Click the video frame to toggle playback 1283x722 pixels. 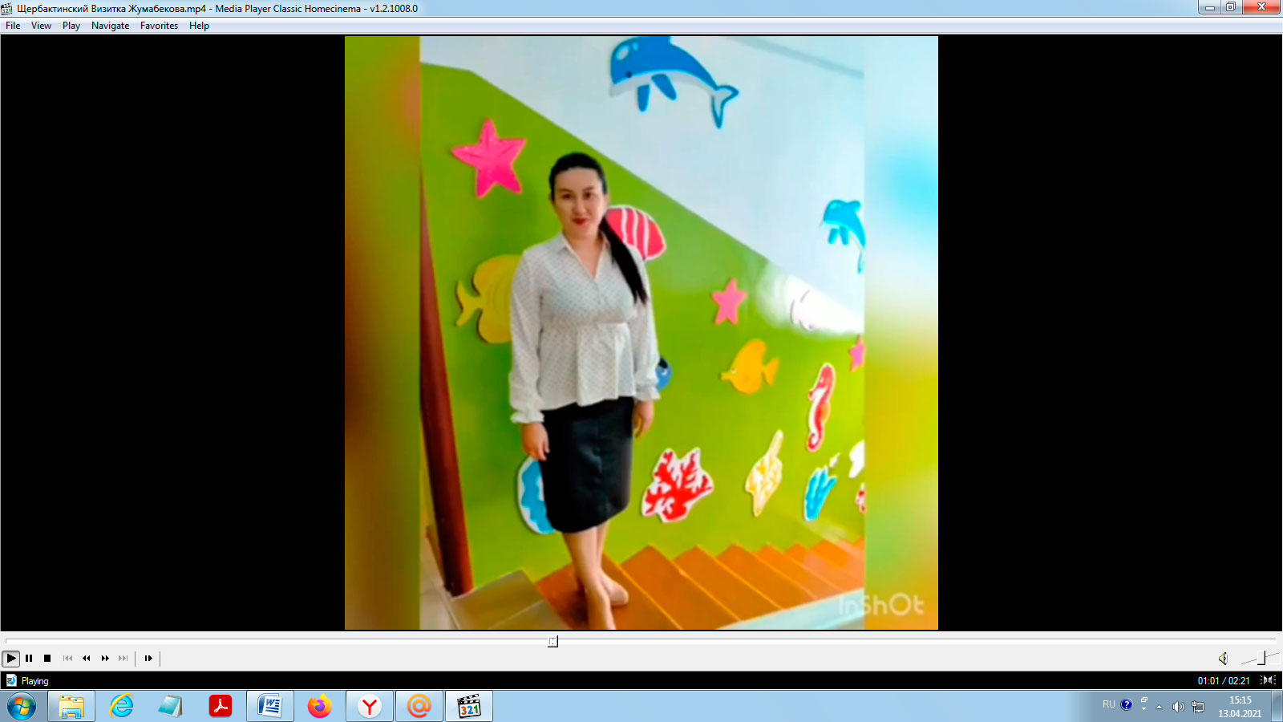pyautogui.click(x=641, y=333)
